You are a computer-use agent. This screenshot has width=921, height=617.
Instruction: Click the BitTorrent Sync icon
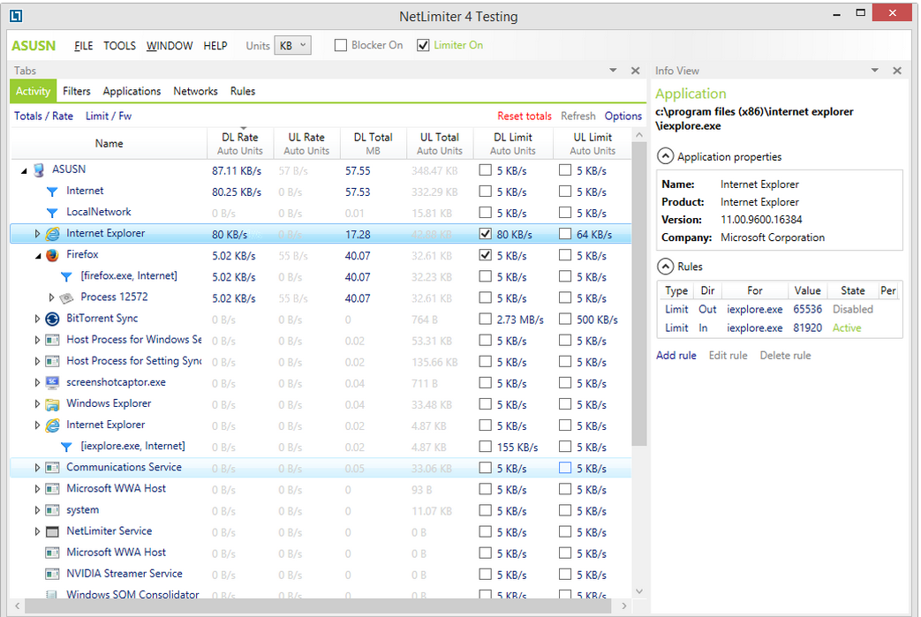click(x=52, y=319)
